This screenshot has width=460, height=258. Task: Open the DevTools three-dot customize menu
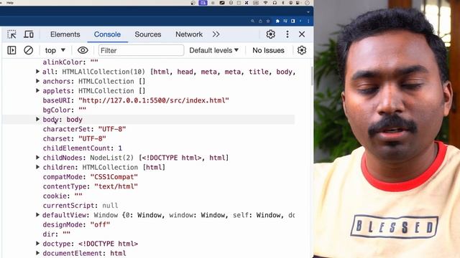coord(287,34)
